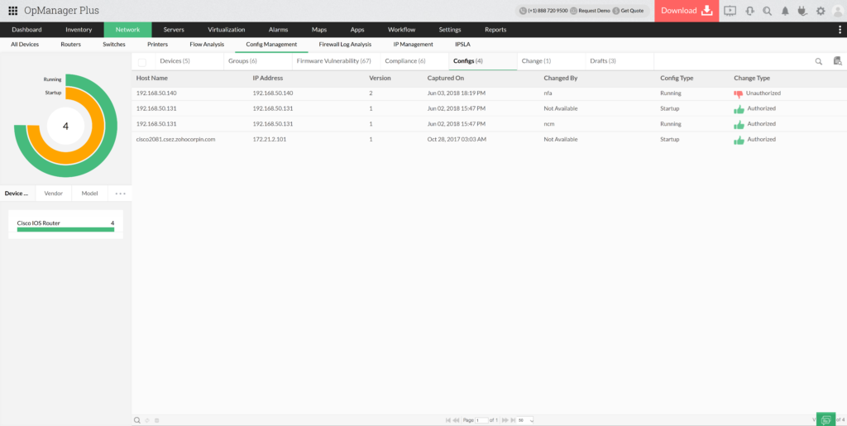Open the Alarms menu in navigation bar

(278, 30)
